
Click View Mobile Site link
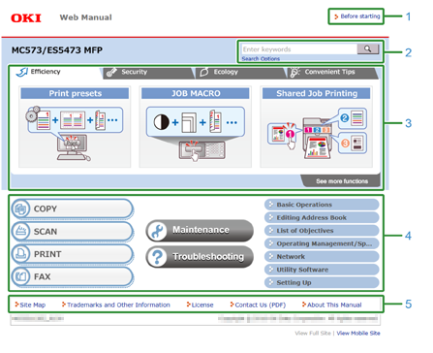(358, 333)
